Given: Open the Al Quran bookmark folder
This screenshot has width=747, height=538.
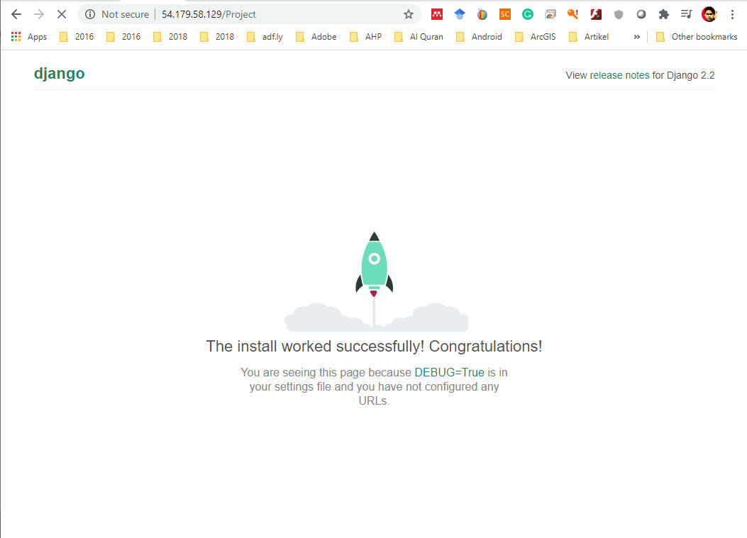Looking at the screenshot, I should [419, 37].
